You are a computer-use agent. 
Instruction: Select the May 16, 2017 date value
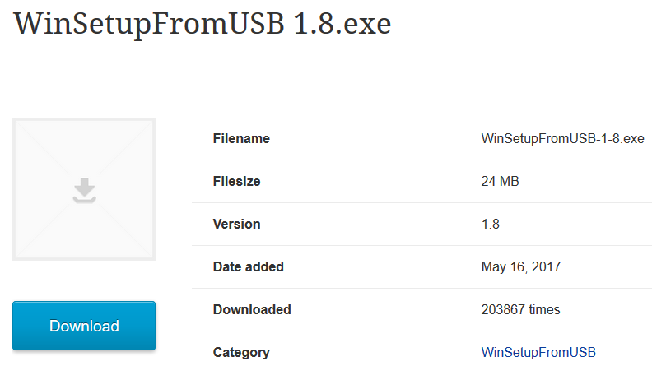click(521, 266)
